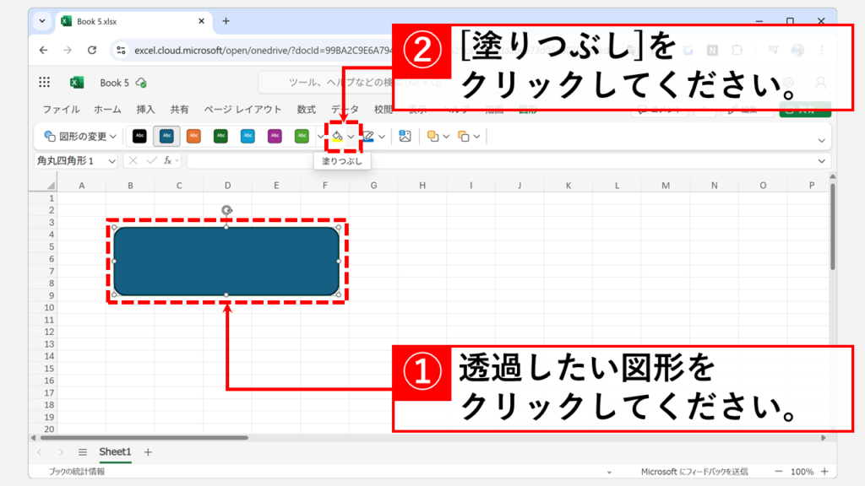Click the browser back arrow
The height and width of the screenshot is (486, 865).
click(x=44, y=50)
